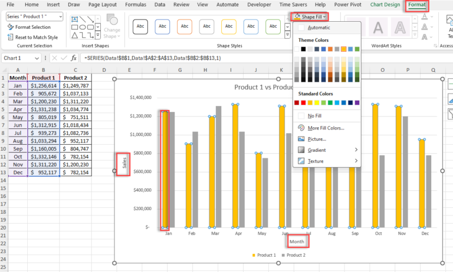
Task: Apply the second WordArt style A
Action: coord(378,28)
